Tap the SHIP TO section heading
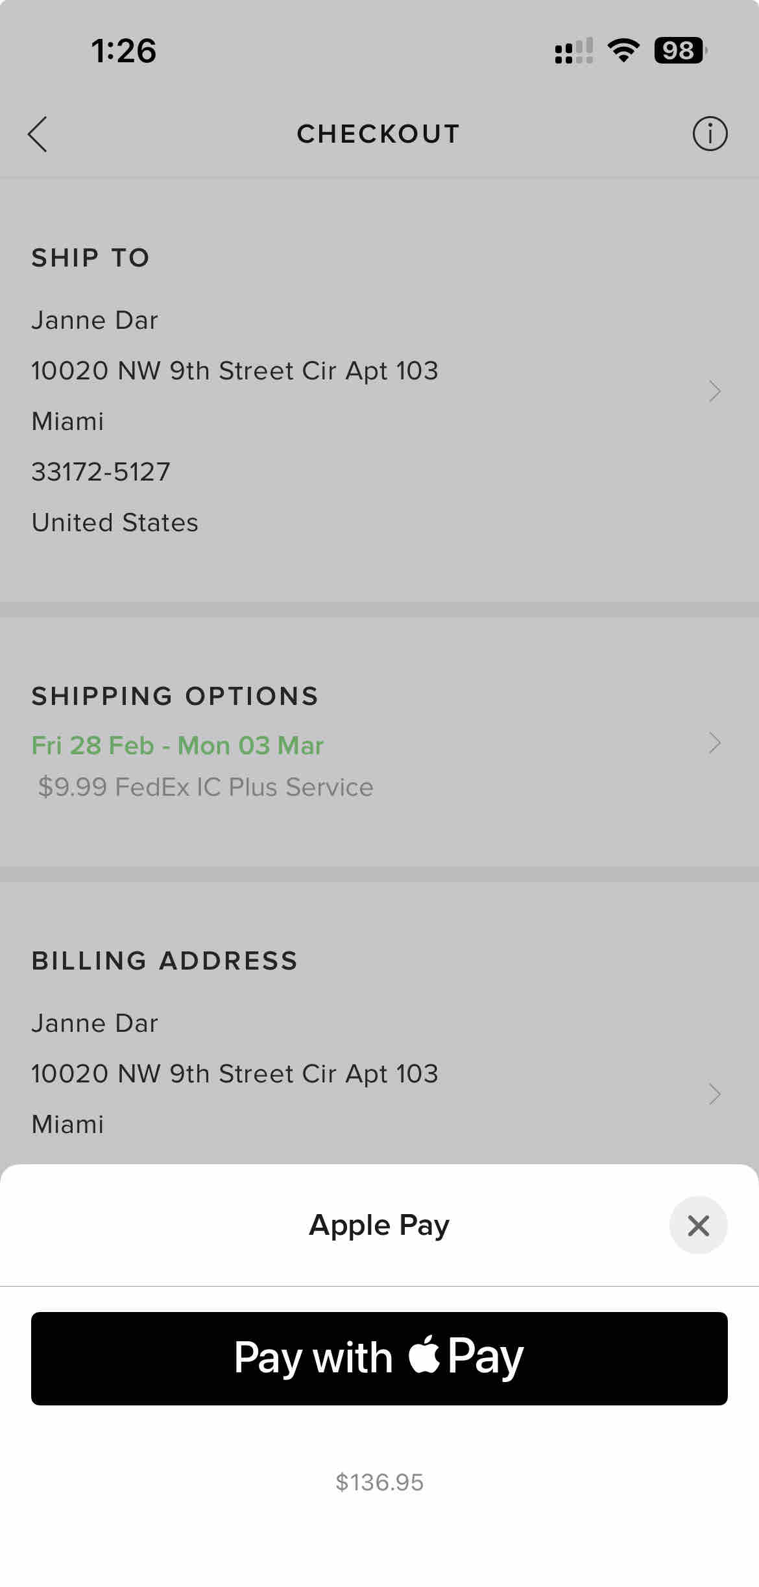 tap(91, 257)
